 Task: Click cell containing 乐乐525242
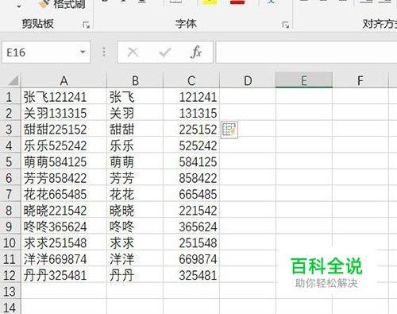pos(64,145)
